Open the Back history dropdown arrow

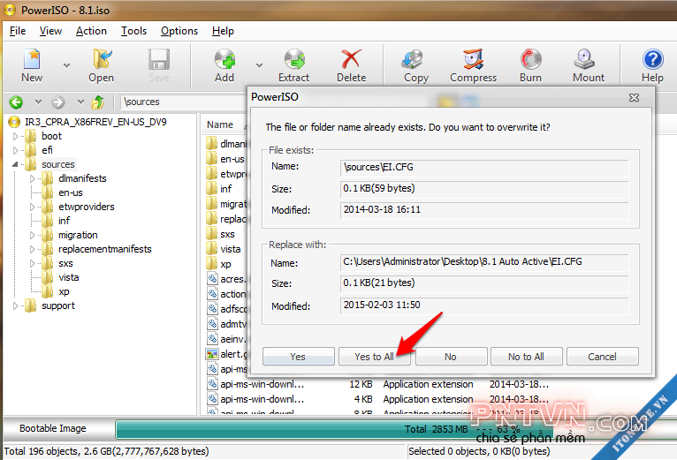(x=38, y=102)
